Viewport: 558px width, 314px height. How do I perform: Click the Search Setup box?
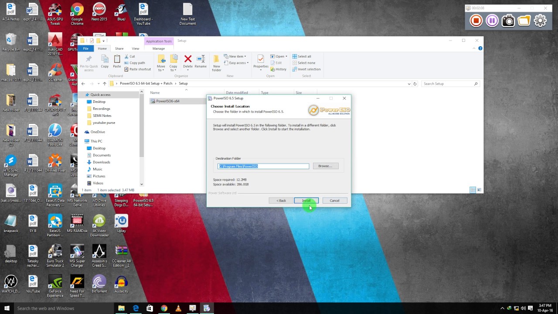click(451, 84)
